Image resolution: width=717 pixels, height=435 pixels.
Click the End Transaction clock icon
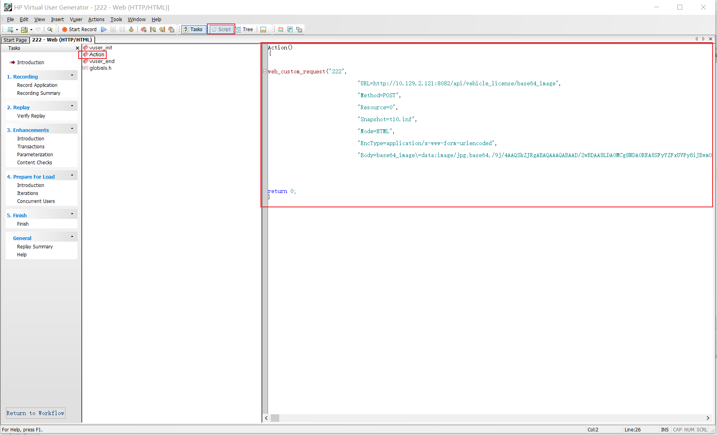click(162, 30)
